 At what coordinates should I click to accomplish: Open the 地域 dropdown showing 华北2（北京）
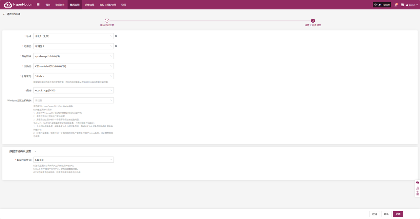pos(73,36)
